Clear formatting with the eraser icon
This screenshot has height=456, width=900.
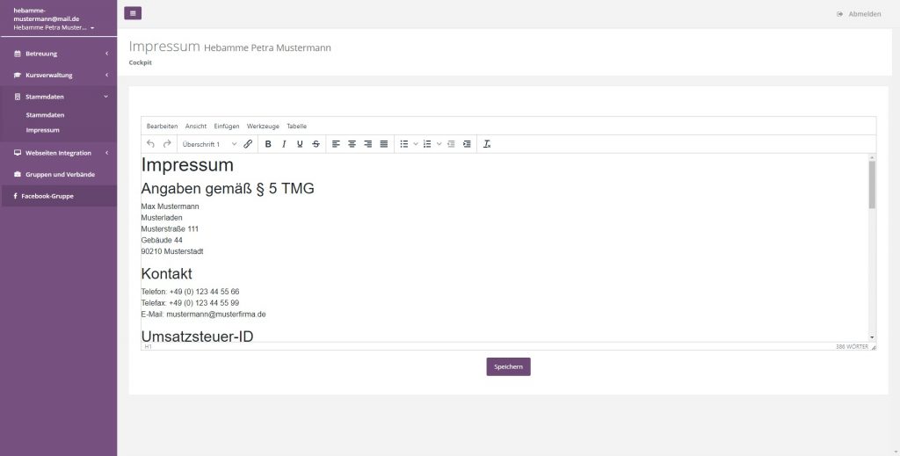tap(487, 144)
